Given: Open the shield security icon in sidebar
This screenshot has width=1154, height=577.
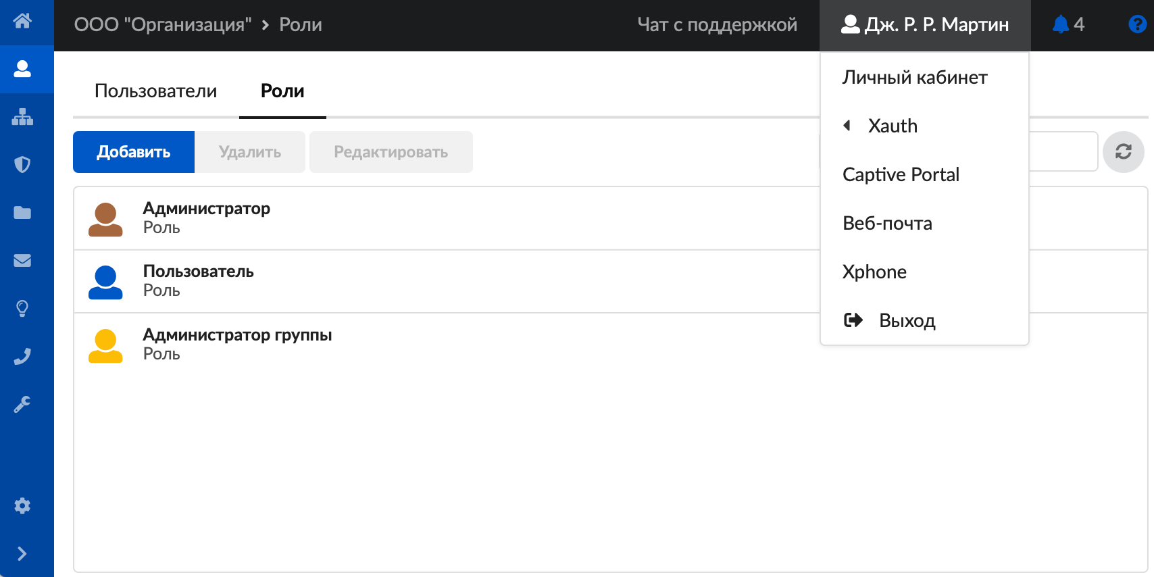Looking at the screenshot, I should 22,165.
